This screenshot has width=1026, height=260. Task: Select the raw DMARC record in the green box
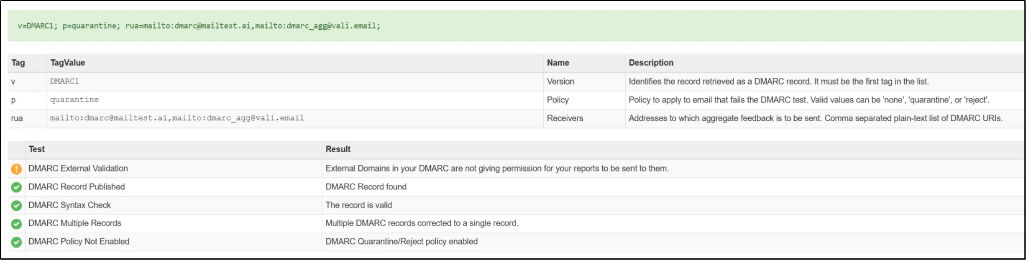[x=199, y=26]
